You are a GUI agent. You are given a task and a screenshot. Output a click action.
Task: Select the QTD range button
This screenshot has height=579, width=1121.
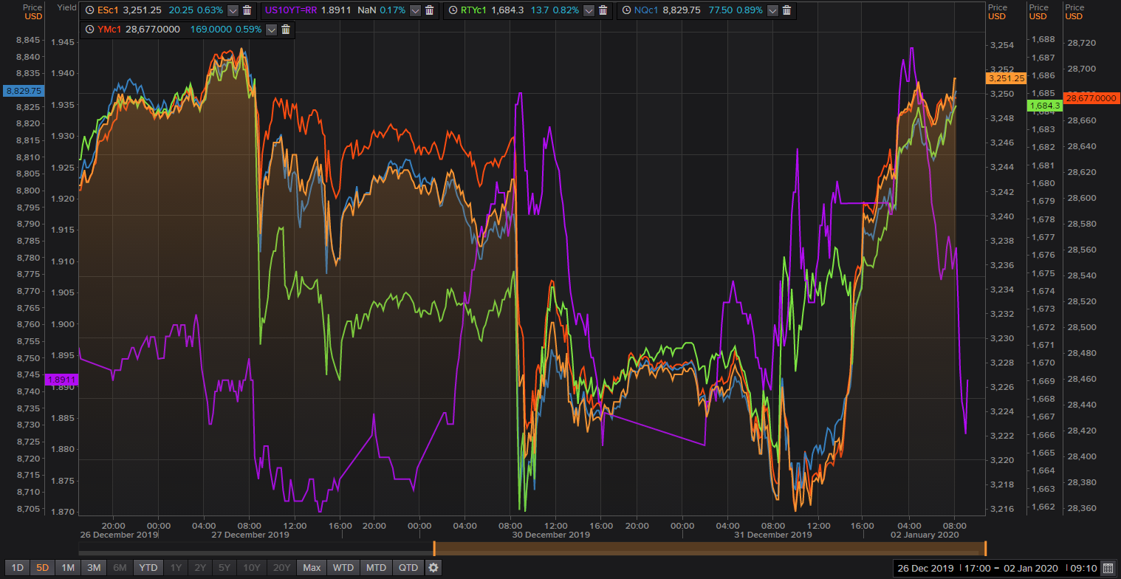coord(408,567)
